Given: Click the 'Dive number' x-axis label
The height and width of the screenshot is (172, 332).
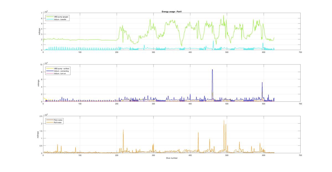Looking at the screenshot, I should [x=172, y=158].
